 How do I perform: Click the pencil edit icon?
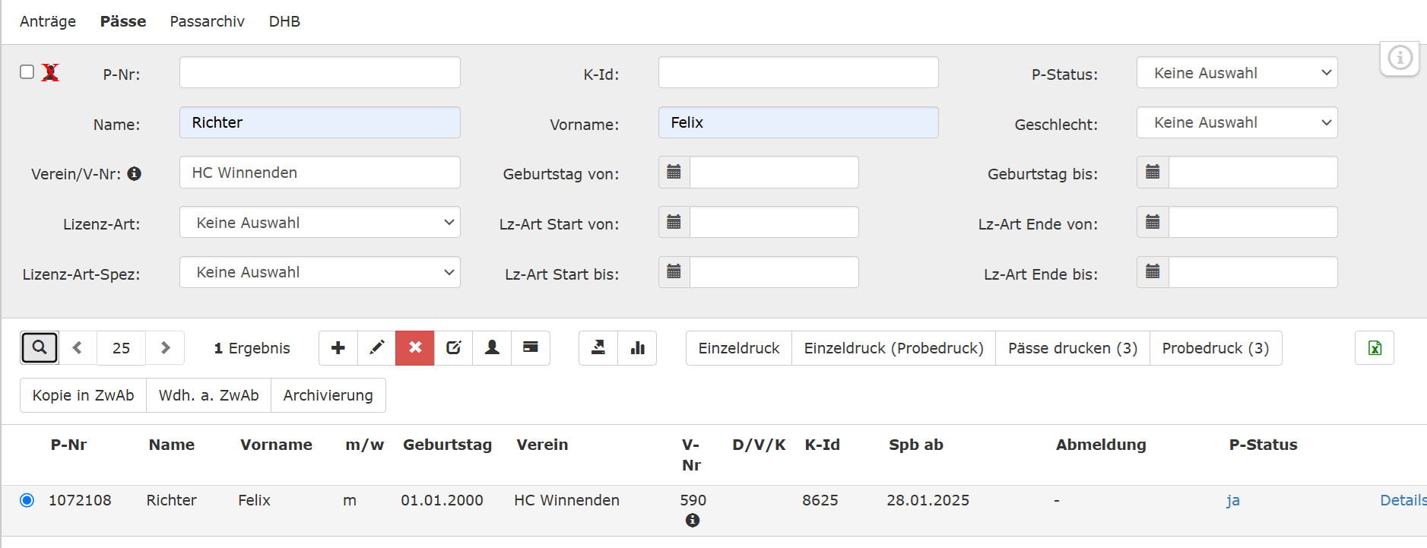376,348
